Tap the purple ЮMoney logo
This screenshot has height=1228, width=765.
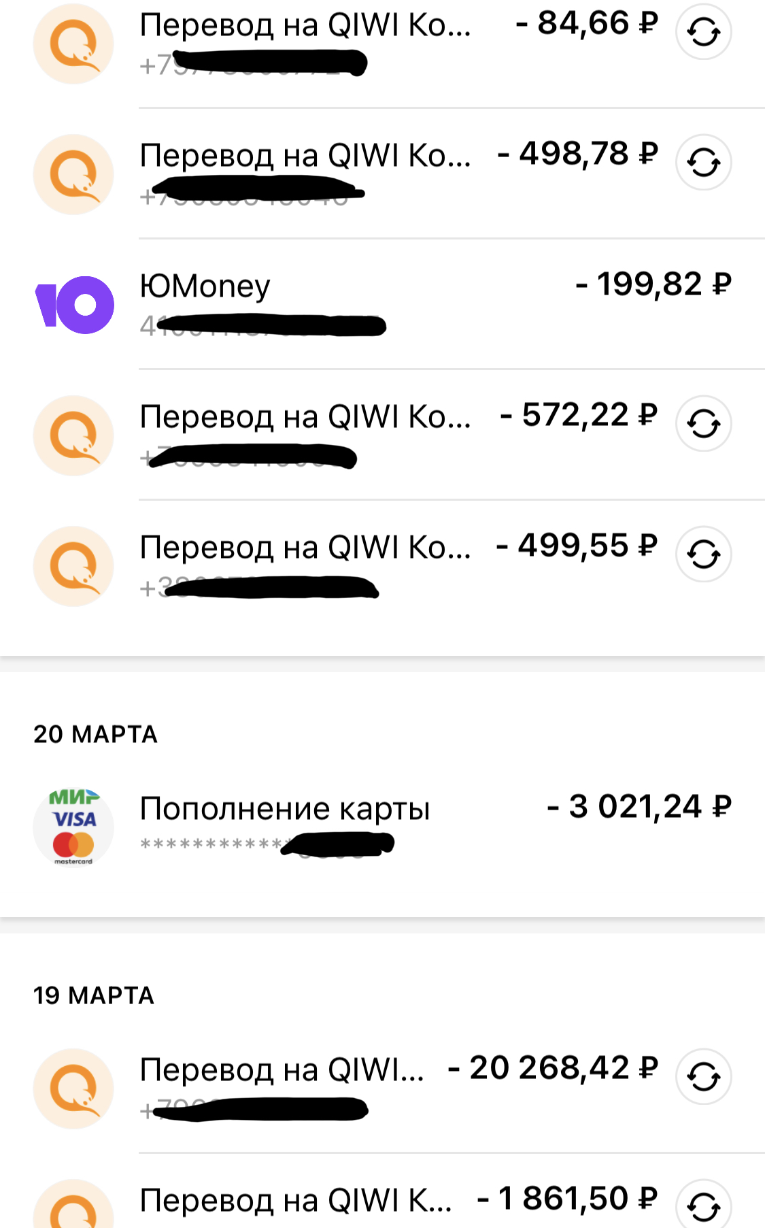[74, 305]
